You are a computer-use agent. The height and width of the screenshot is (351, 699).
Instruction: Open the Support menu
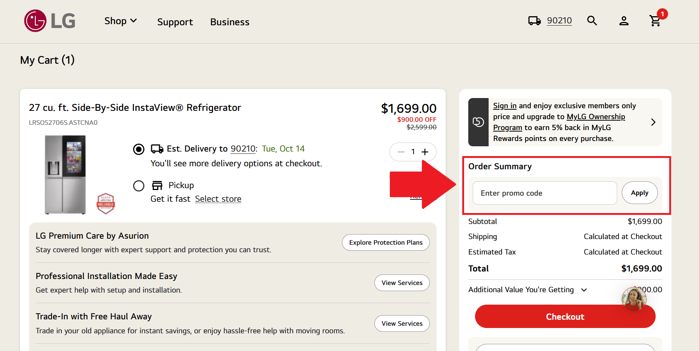tap(175, 22)
